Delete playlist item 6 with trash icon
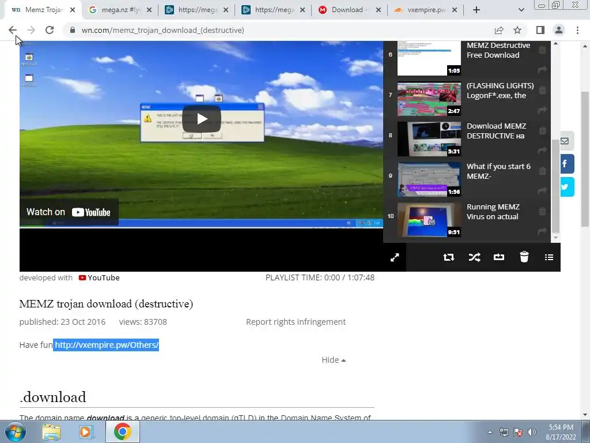The image size is (590, 443). [542, 50]
